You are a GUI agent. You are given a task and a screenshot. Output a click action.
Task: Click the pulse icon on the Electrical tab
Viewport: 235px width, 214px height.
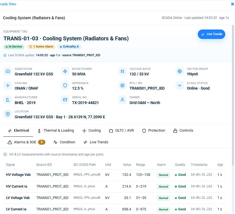pyautogui.click(x=10, y=131)
